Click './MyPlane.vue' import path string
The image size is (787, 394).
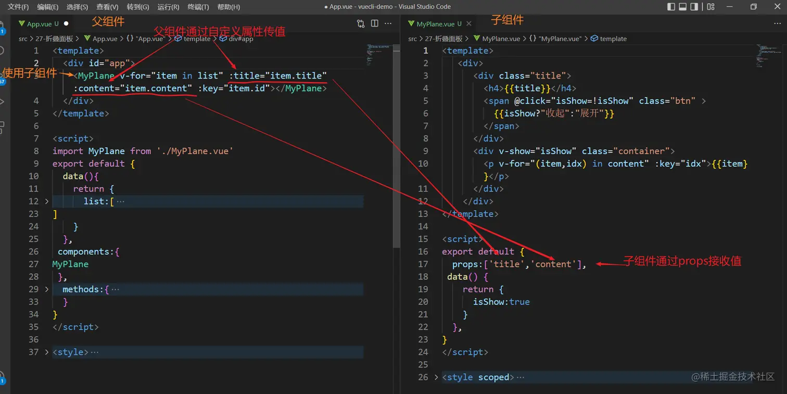click(195, 151)
